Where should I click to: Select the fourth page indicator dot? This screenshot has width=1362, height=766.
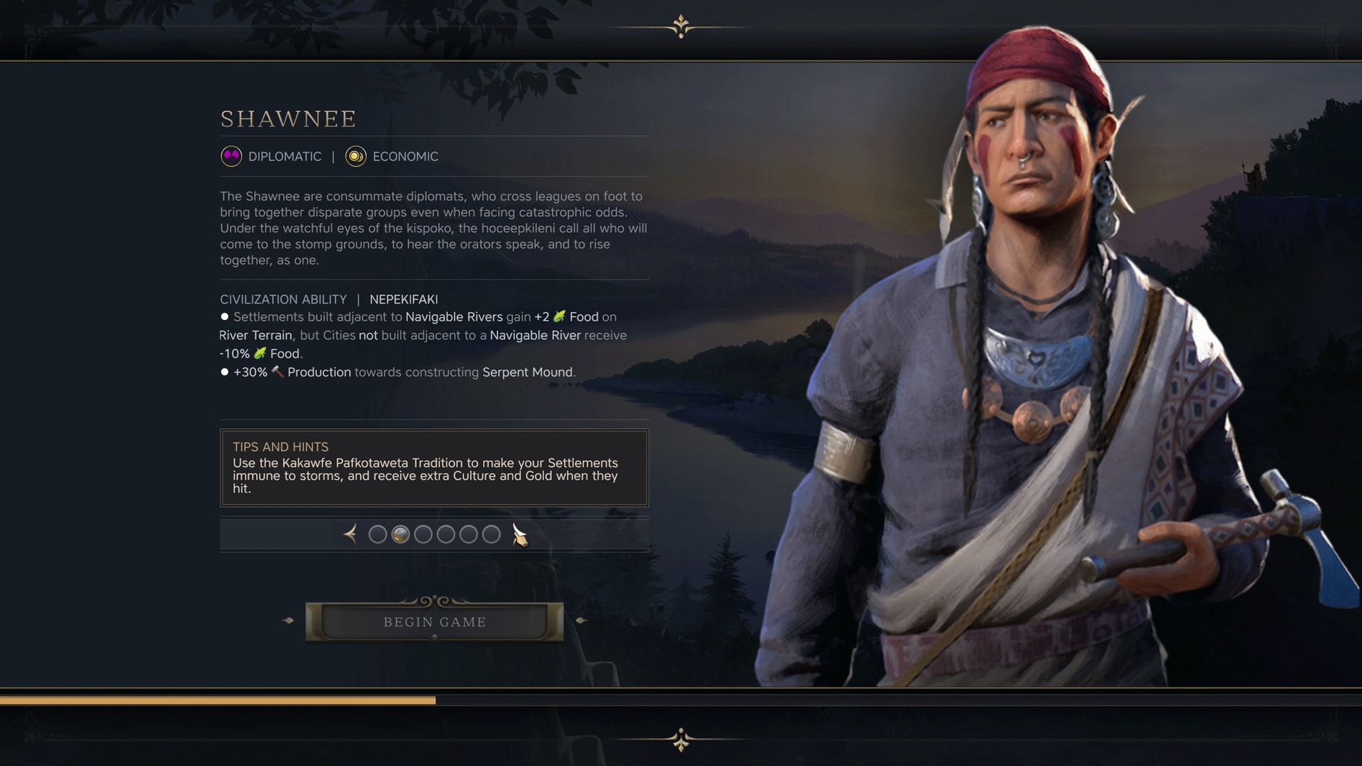tap(446, 534)
